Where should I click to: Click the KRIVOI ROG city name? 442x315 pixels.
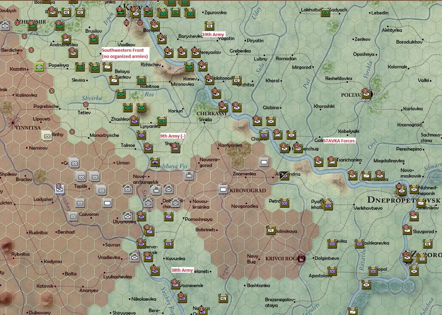point(281,258)
